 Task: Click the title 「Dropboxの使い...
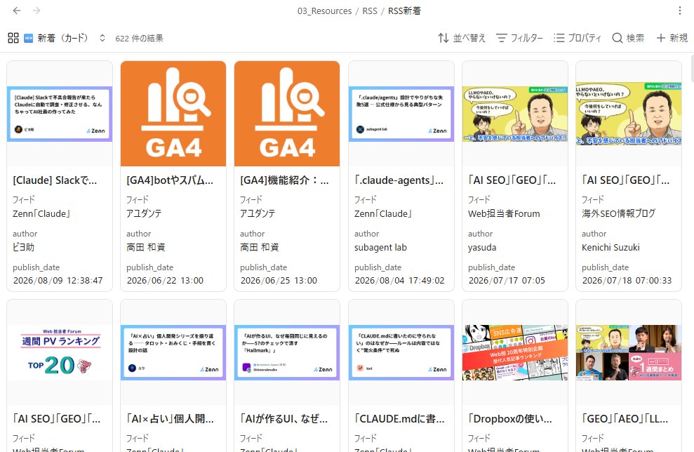pyautogui.click(x=510, y=419)
